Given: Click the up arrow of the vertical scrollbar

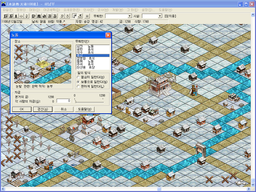Looking at the screenshot, I should (x=253, y=15).
